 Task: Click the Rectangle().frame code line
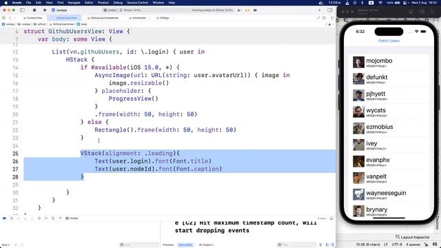point(165,130)
